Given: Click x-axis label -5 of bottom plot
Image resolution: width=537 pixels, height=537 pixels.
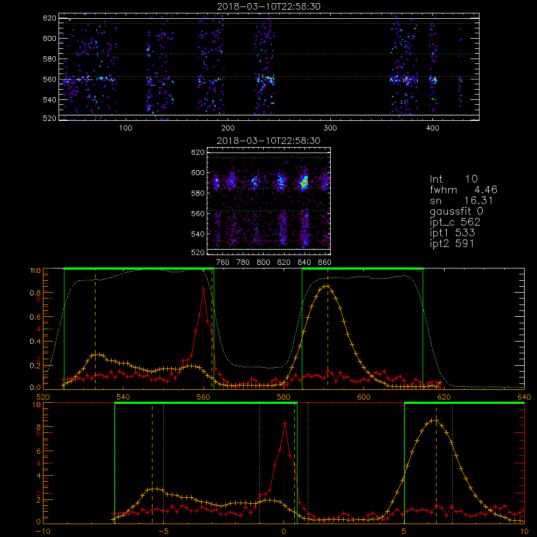Looking at the screenshot, I should [x=163, y=531].
